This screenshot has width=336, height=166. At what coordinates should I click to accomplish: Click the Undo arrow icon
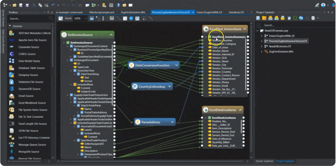[53, 5]
